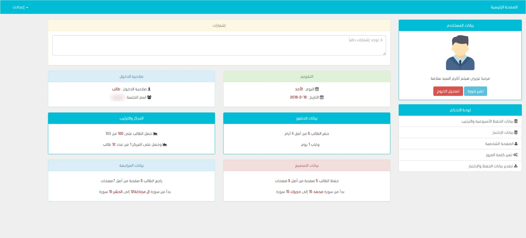The width and height of the screenshot is (526, 238).
Task: Click the person icon beside الصفحة الشخصية
Action: (x=516, y=144)
